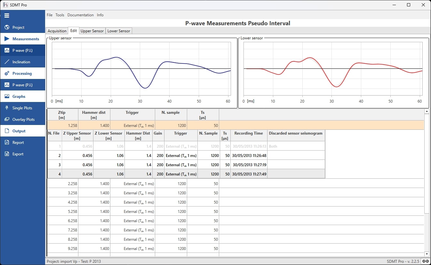Image resolution: width=431 pixels, height=265 pixels.
Task: Click the Single Plots pin icon
Action: click(7, 108)
